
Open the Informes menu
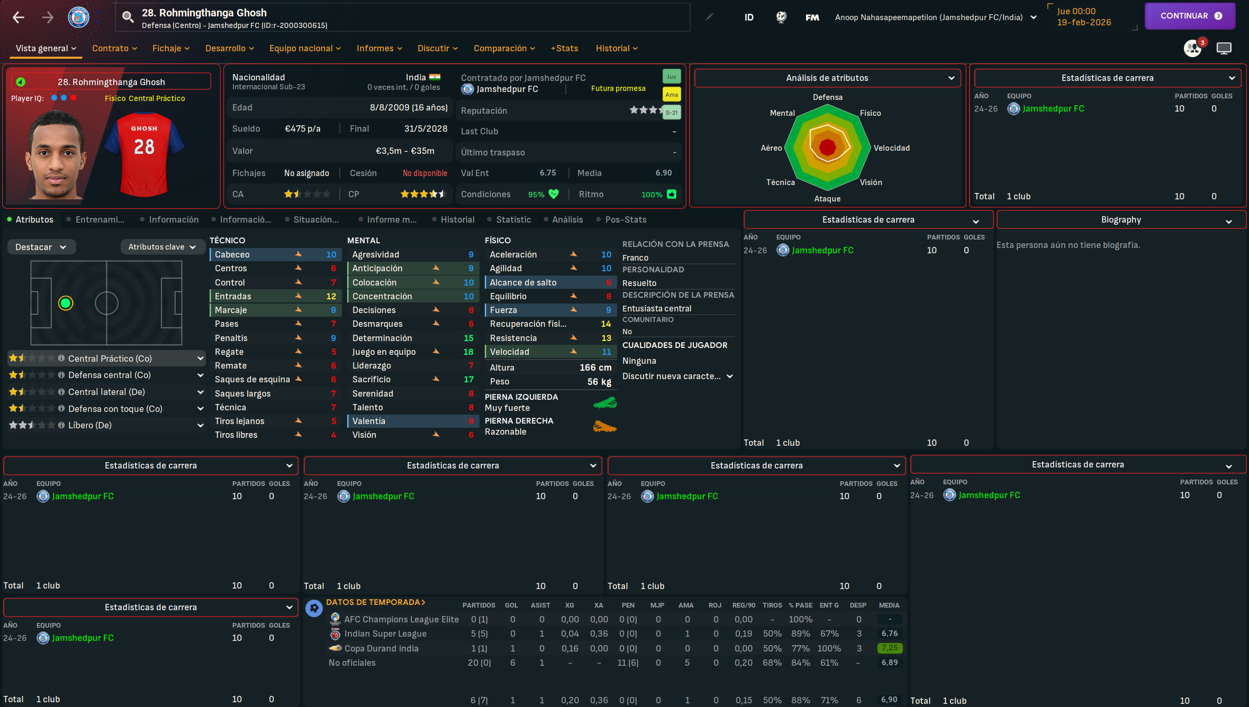(379, 48)
